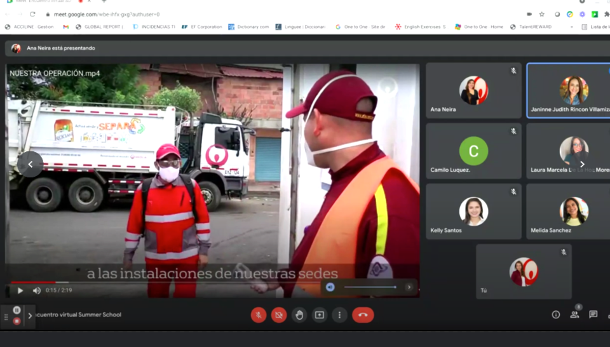Select Ana Neira participant tile
Image resolution: width=610 pixels, height=347 pixels.
click(x=473, y=91)
